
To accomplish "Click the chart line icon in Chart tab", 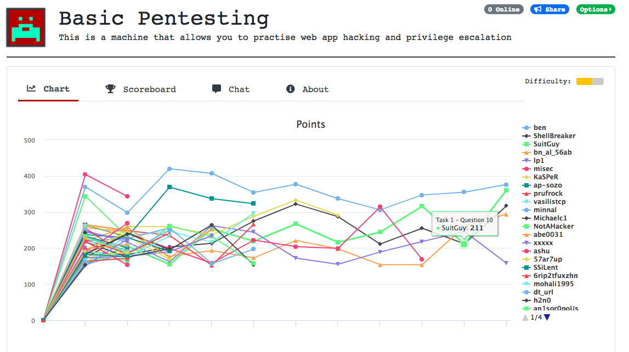I will (31, 89).
